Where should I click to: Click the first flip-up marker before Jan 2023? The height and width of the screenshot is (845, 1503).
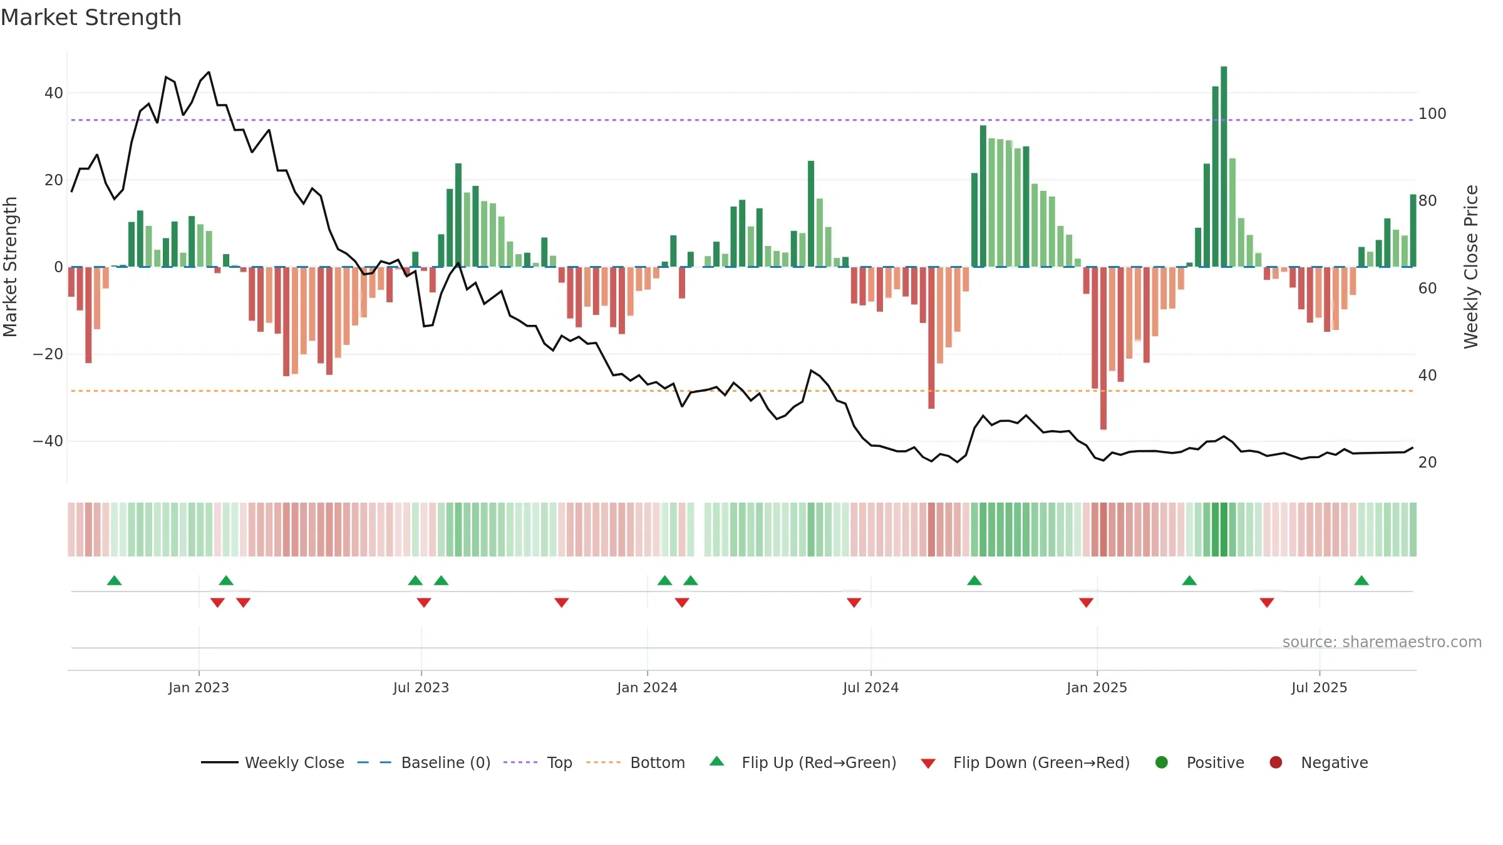pos(114,580)
